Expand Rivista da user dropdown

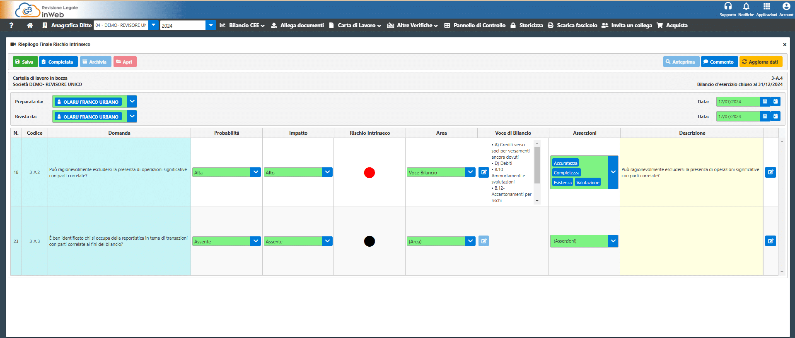[x=132, y=117]
